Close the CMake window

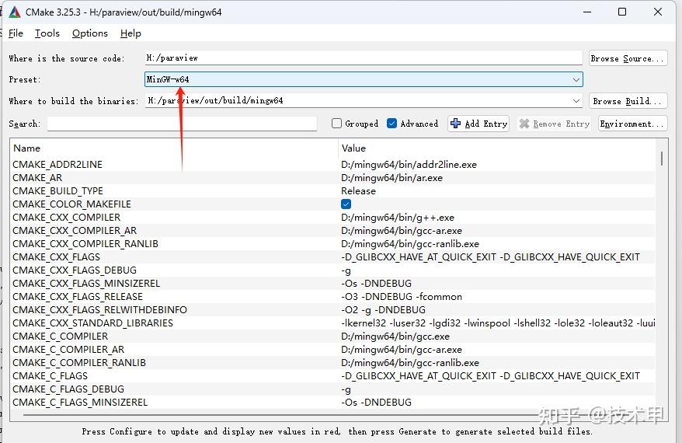pyautogui.click(x=658, y=12)
